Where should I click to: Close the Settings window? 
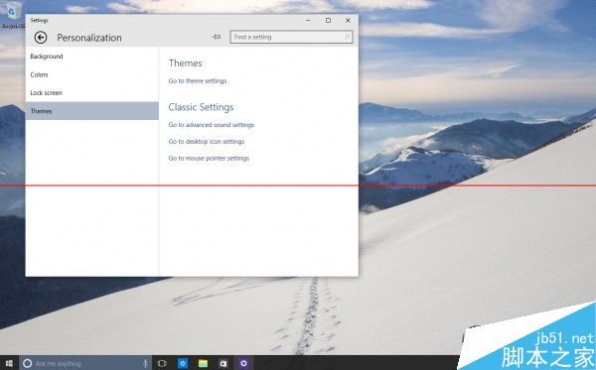pos(348,20)
